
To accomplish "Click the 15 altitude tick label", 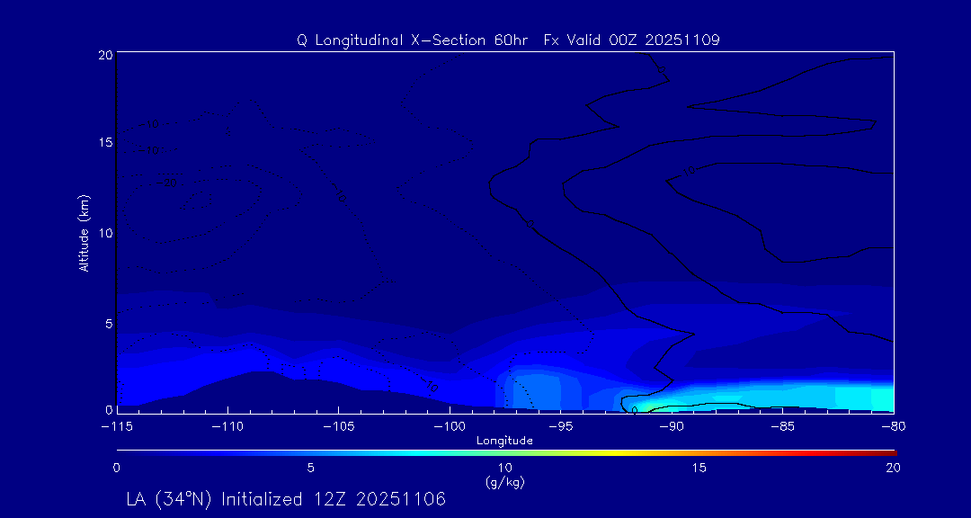I will point(102,142).
